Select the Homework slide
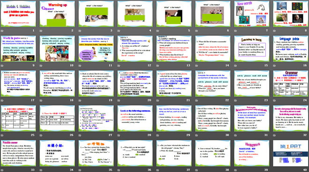 click(252, 153)
